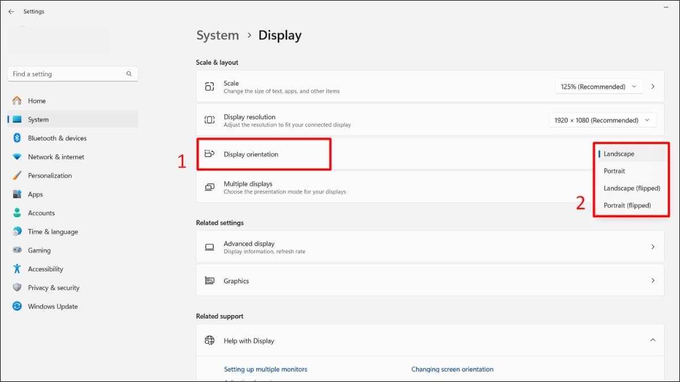Image resolution: width=680 pixels, height=382 pixels.
Task: Click the Time & language globe icon
Action: tap(17, 231)
